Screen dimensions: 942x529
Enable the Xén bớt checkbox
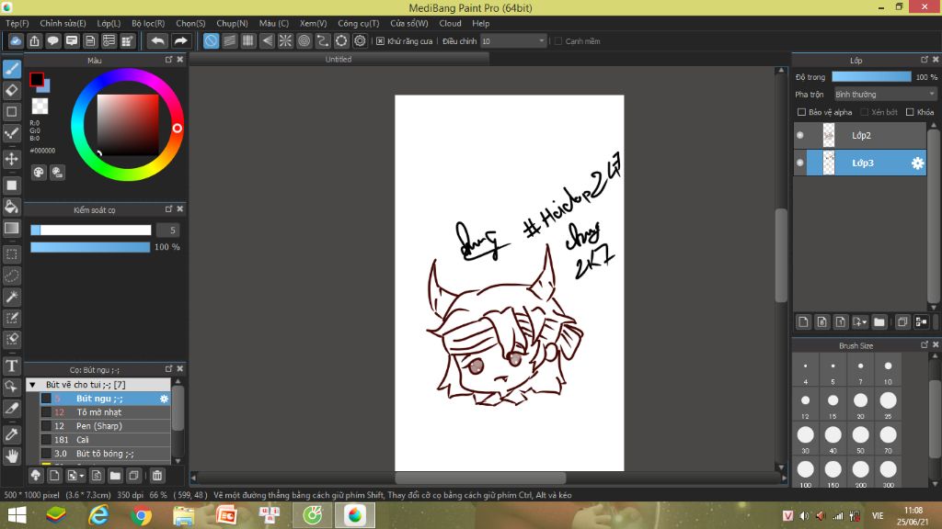point(864,112)
